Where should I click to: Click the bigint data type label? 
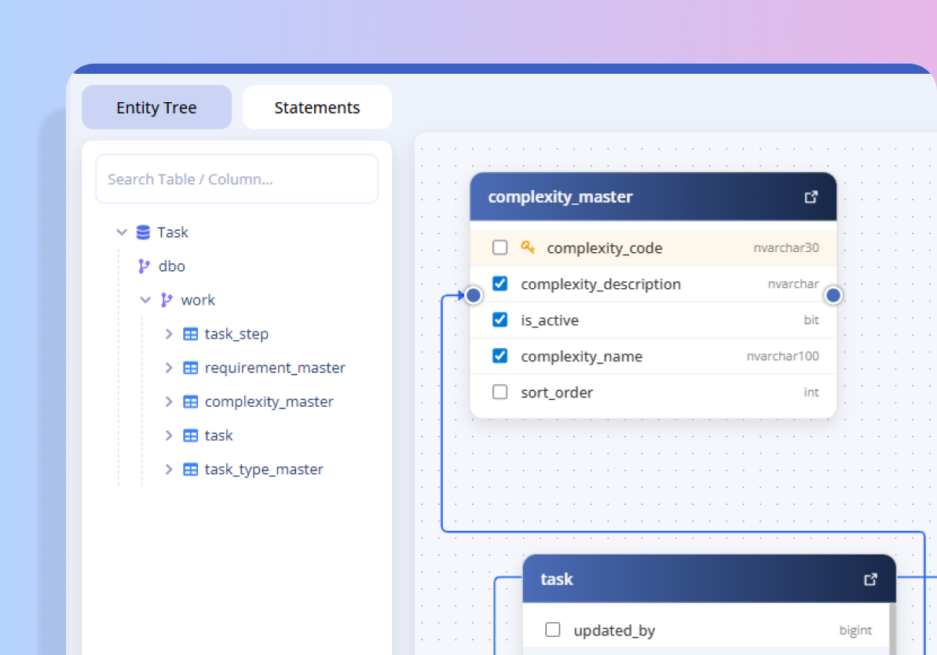(x=855, y=630)
